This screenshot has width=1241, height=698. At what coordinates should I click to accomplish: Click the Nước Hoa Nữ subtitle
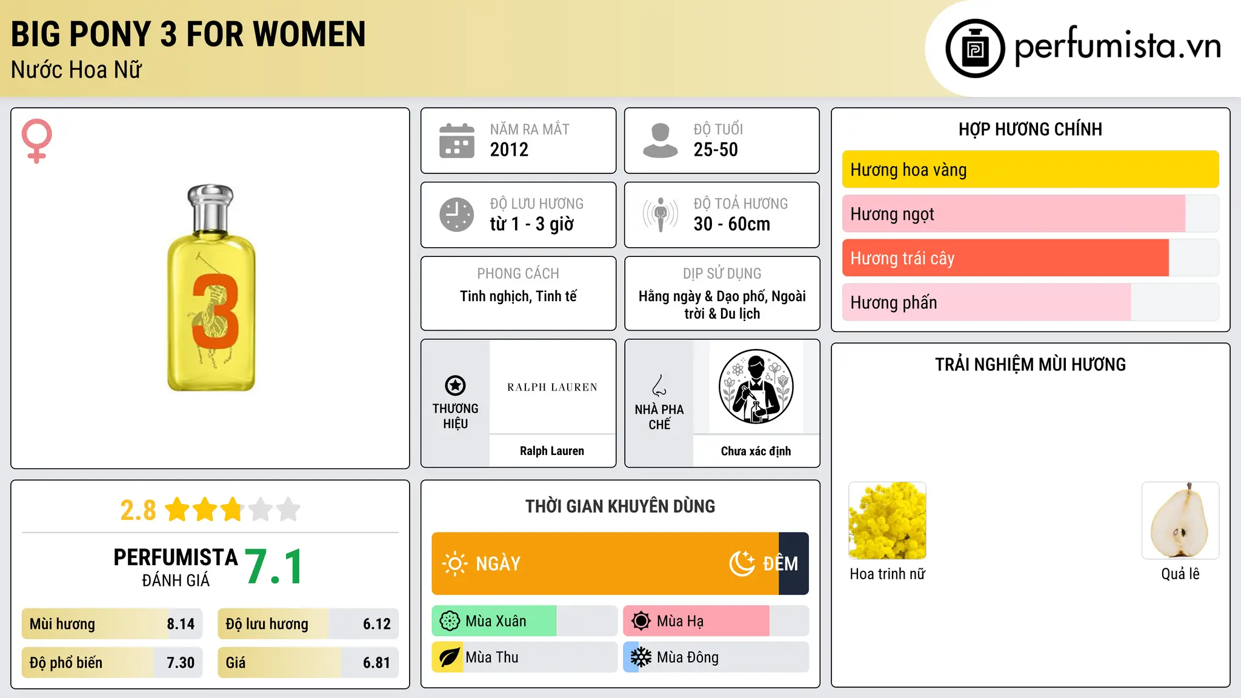pyautogui.click(x=76, y=70)
